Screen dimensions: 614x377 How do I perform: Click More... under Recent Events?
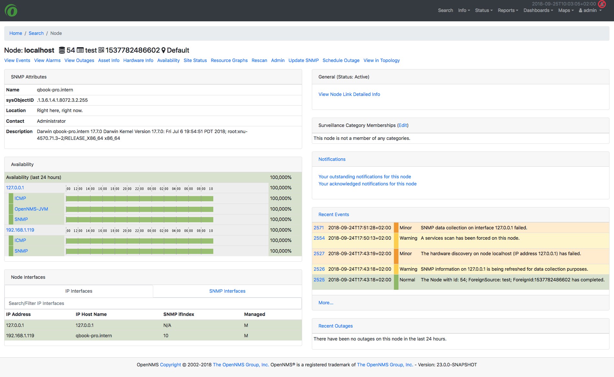coord(326,302)
